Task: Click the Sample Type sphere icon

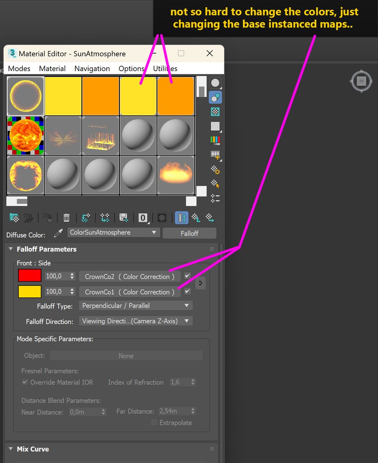Action: click(x=215, y=83)
